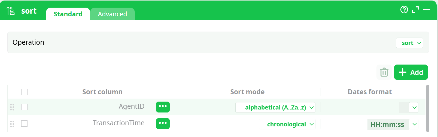The height and width of the screenshot is (137, 438).
Task: Click the Add button
Action: [x=411, y=72]
